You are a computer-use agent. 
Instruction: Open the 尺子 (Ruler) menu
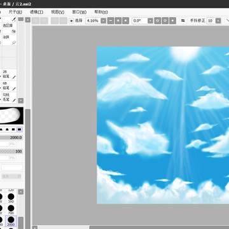coord(15,12)
